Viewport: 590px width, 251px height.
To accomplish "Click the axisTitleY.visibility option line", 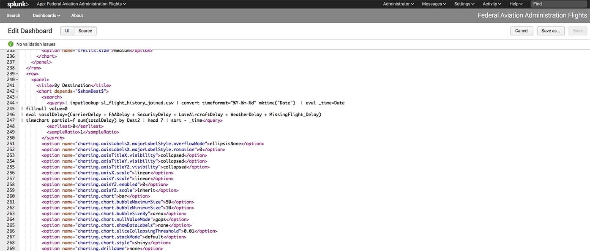I will pyautogui.click(x=124, y=161).
